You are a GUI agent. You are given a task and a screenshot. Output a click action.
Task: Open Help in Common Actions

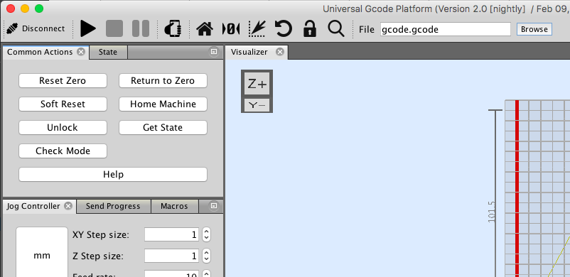point(113,175)
